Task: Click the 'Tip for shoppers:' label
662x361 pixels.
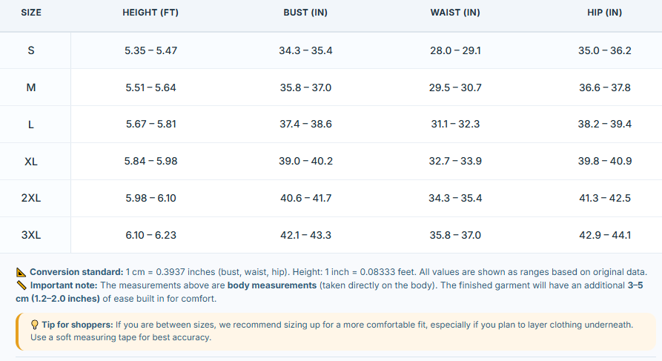Action: [77, 325]
